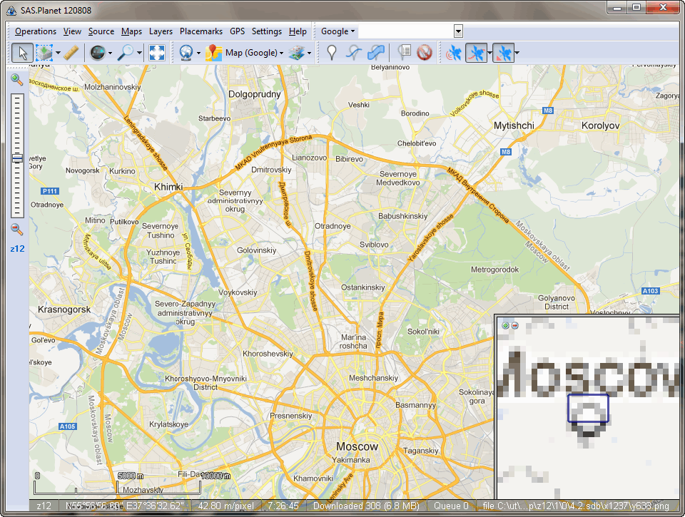Activate the ruler distance measurement tool
Screen dimensions: 685x517
[71, 52]
